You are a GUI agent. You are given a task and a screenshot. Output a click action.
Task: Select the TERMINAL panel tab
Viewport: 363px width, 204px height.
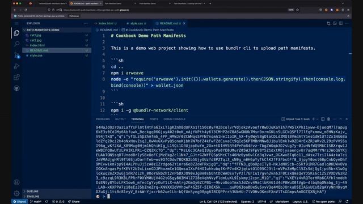138,119
